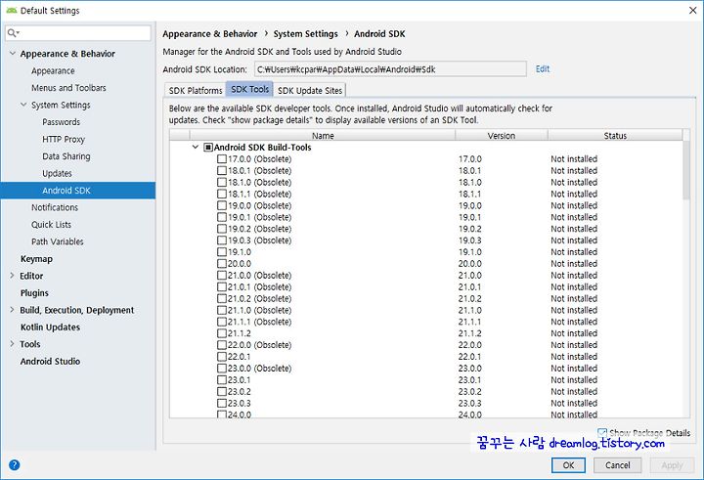Click the Android SDK Location path field
This screenshot has width=704, height=480.
[x=390, y=69]
